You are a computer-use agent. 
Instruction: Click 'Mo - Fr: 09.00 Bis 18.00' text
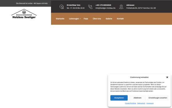(x=76, y=8)
